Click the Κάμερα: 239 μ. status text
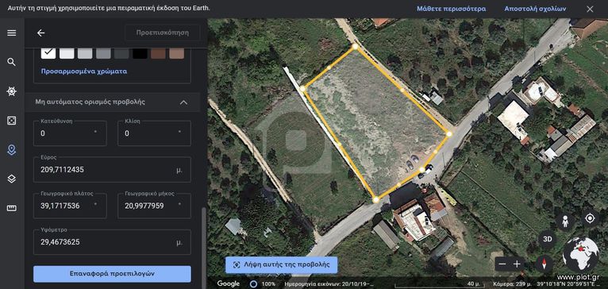This screenshot has height=289, width=608. click(x=512, y=284)
